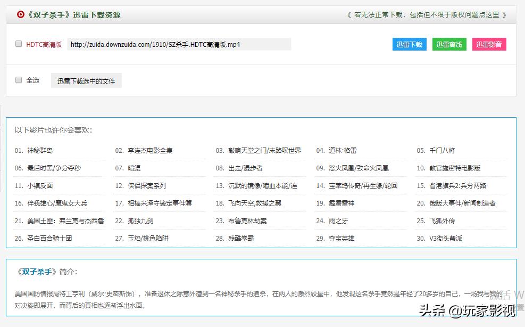Viewport: 525px width, 327px height.
Task: Open the 千门八将 movie link
Action: pyautogui.click(x=441, y=150)
